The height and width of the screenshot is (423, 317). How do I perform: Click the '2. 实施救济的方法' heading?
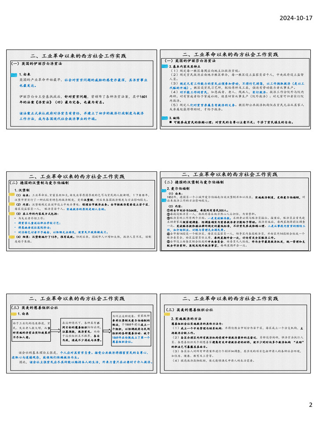pos(186,318)
